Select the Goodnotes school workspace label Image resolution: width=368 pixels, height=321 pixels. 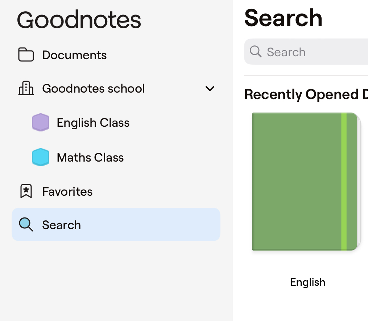coord(94,89)
